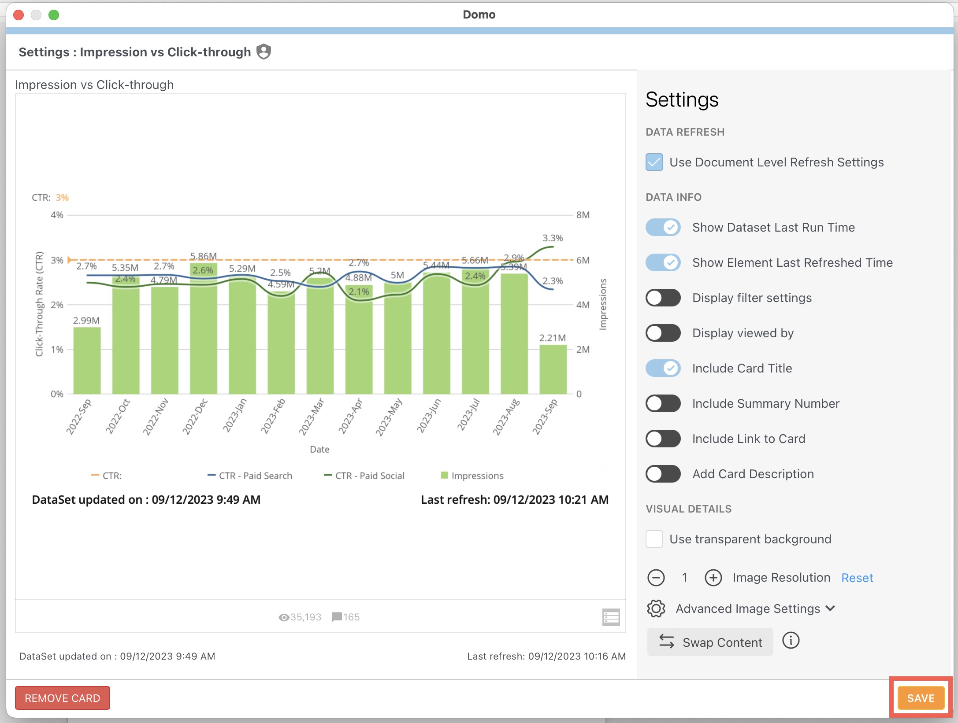Uncheck Use Document Level Refresh Settings
The width and height of the screenshot is (958, 723).
654,162
